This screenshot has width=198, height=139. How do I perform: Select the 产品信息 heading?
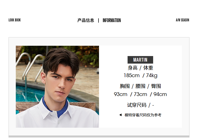pyautogui.click(x=86, y=20)
